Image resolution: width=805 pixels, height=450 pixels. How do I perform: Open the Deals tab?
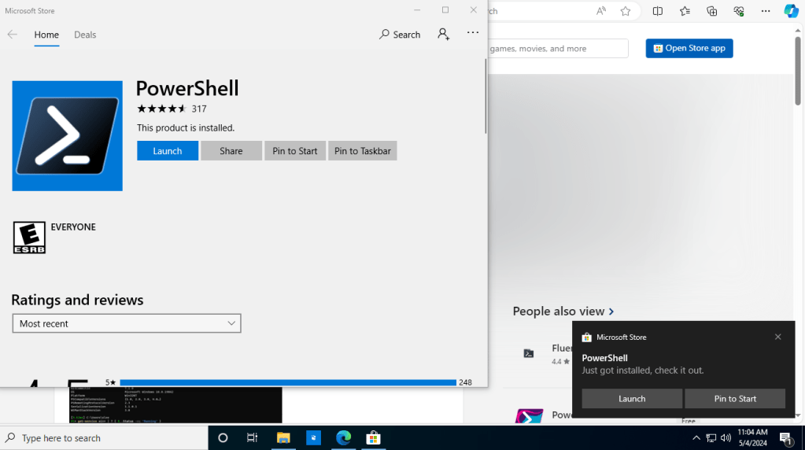pos(85,35)
